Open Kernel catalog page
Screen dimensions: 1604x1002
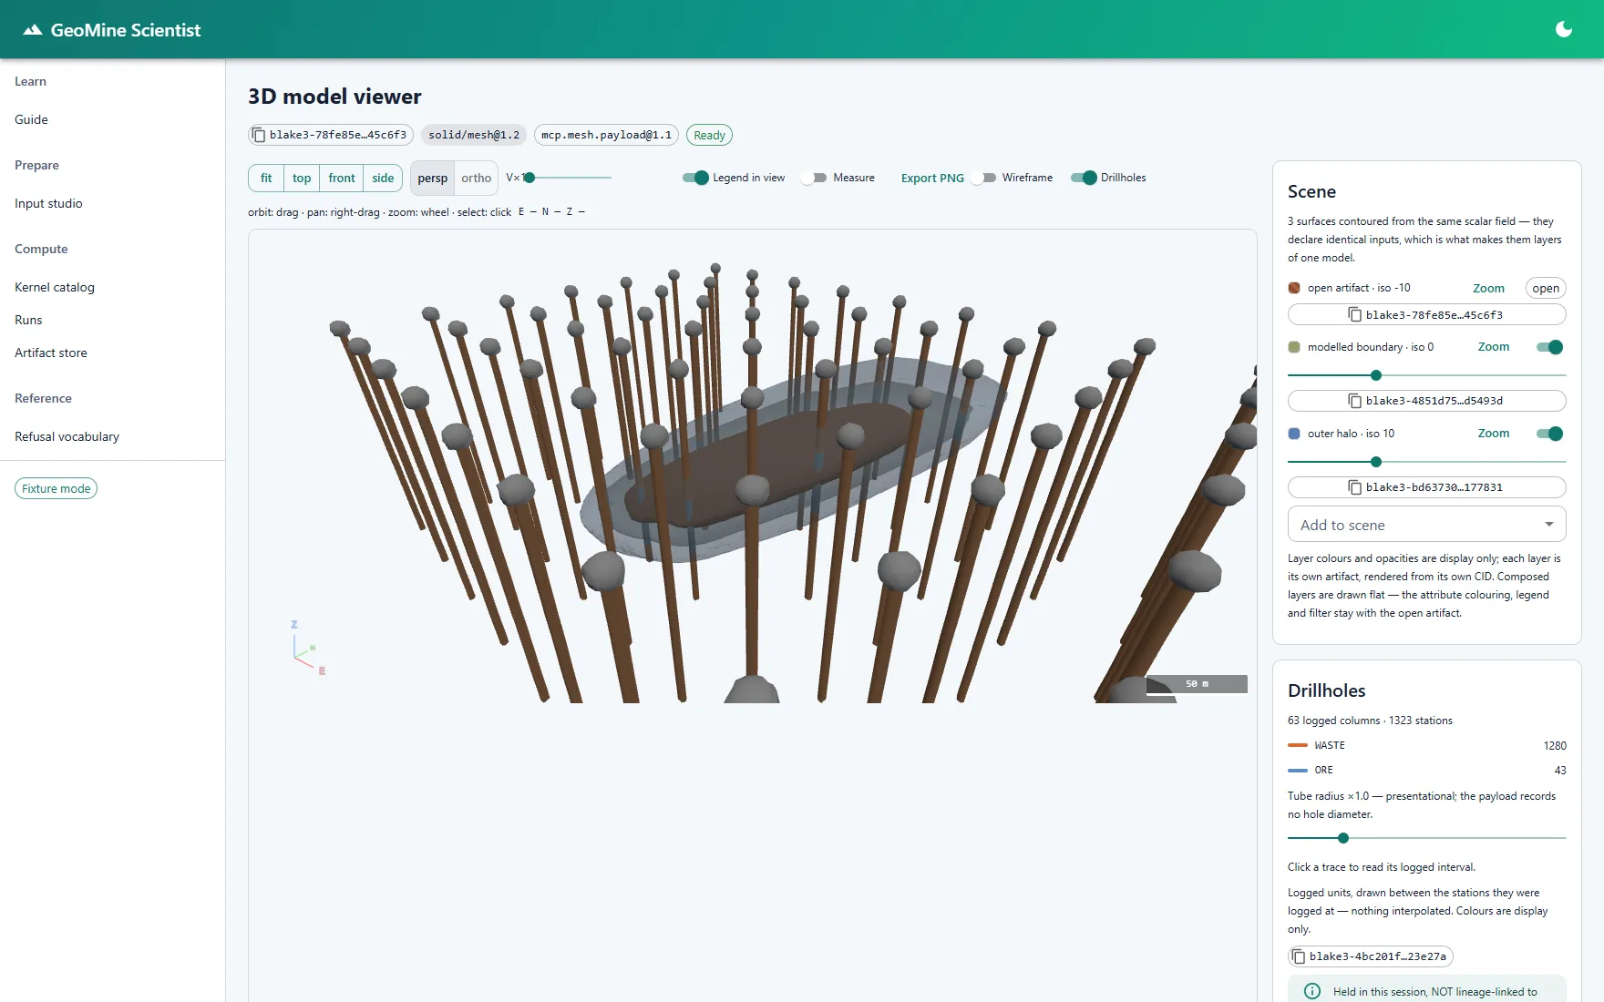[55, 287]
